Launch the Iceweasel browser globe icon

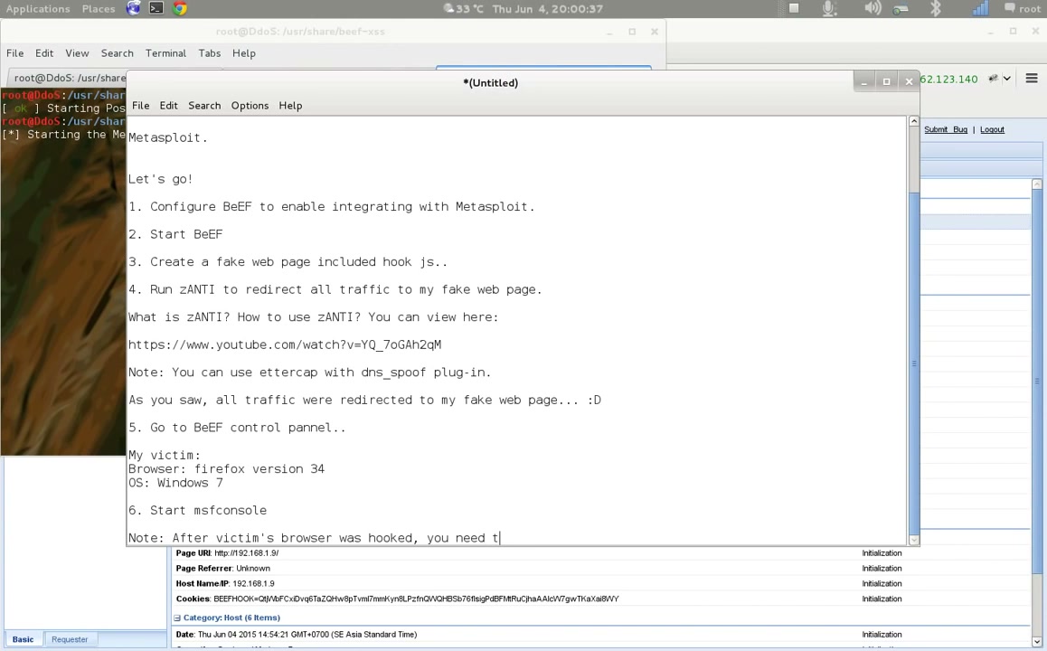(x=134, y=9)
